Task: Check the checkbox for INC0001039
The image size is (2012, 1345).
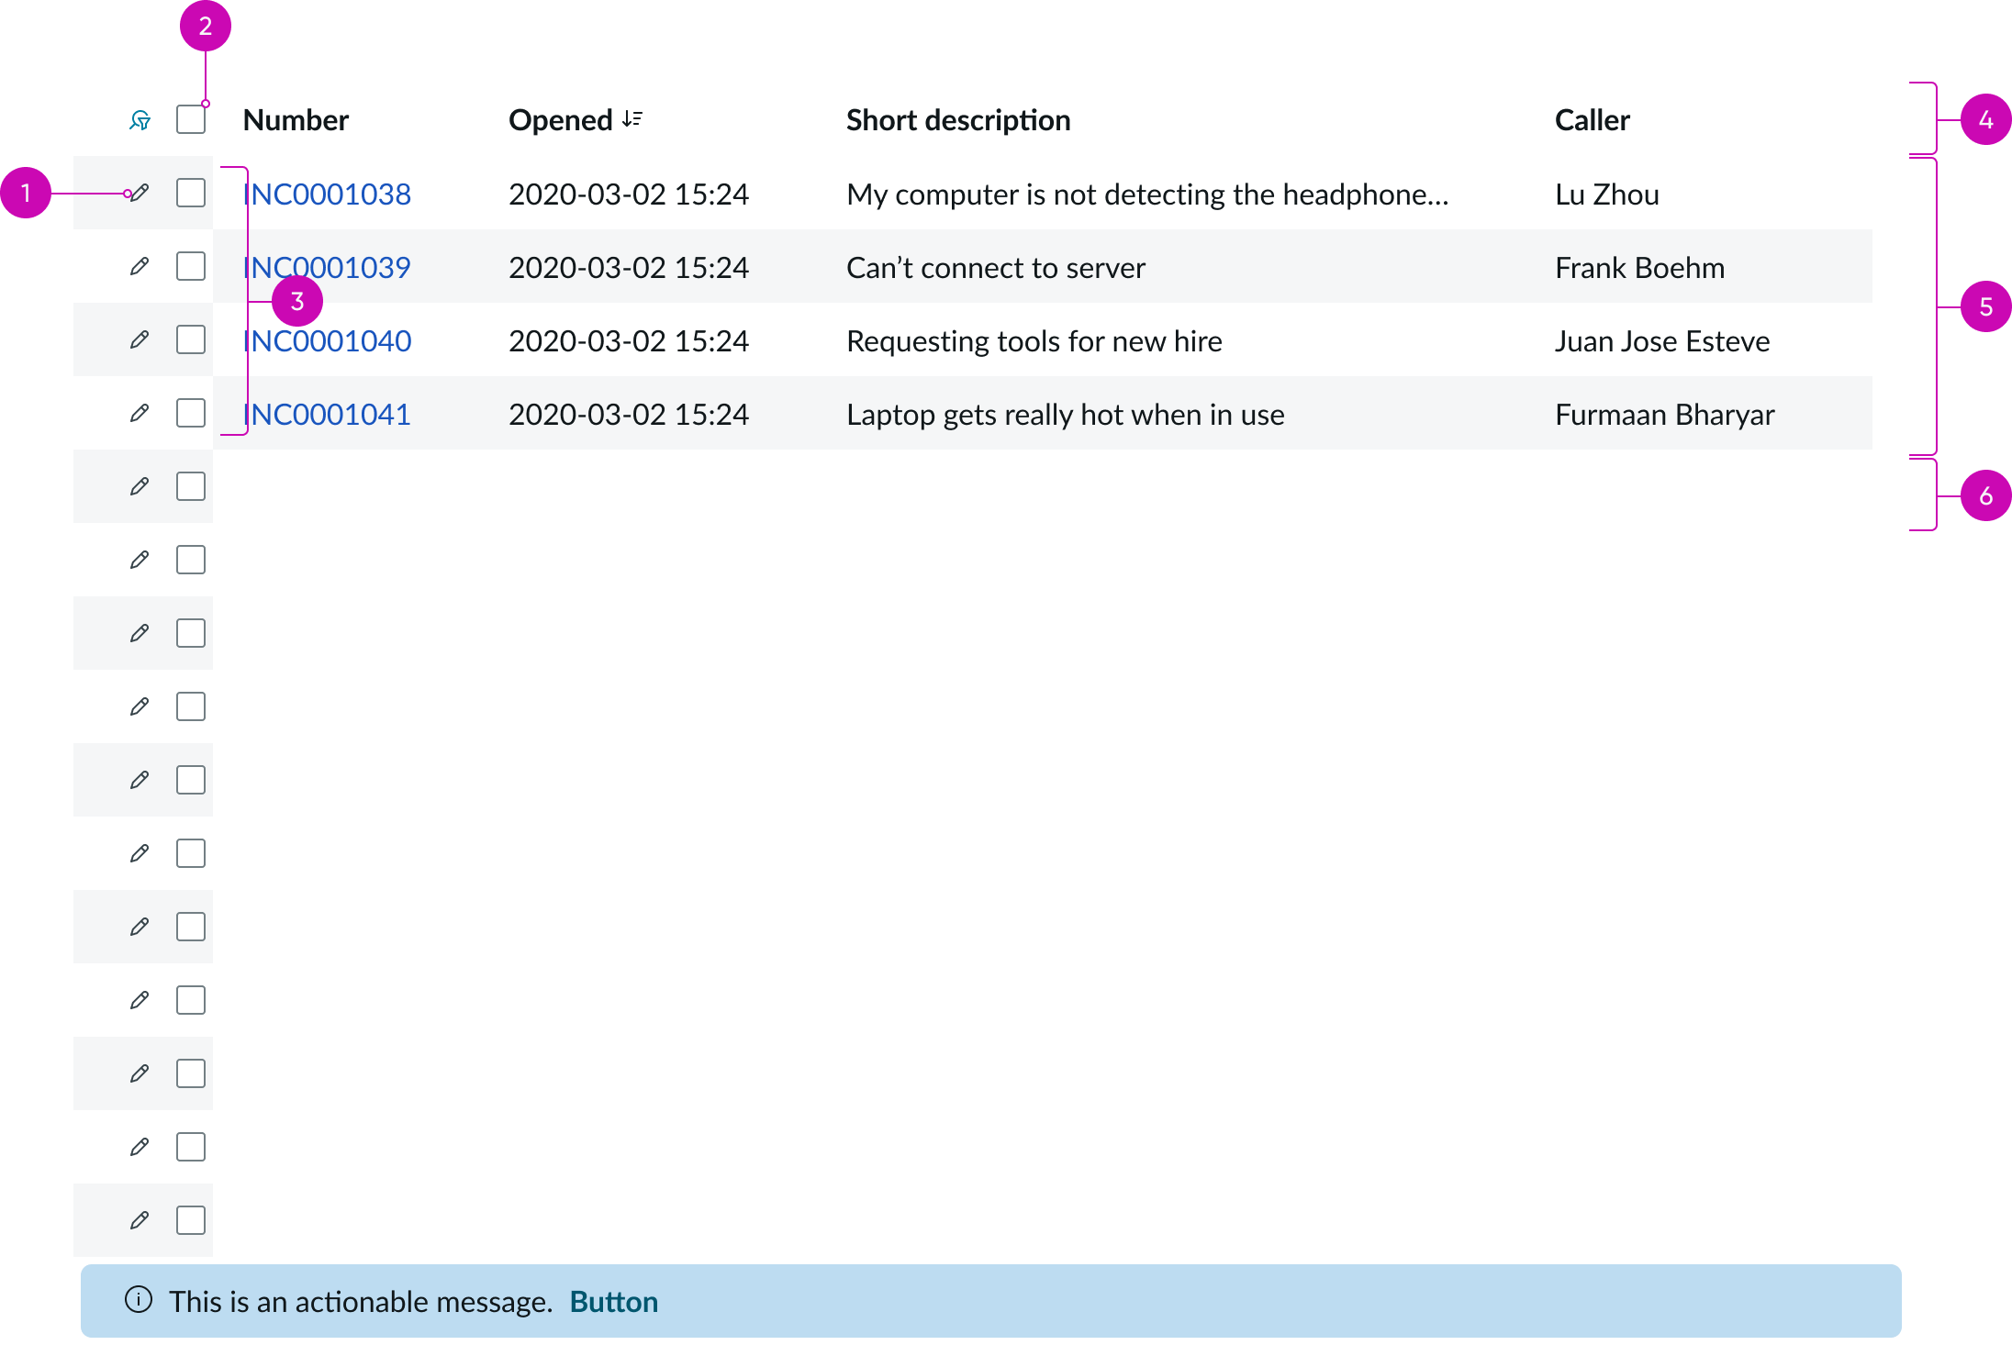Action: tap(190, 266)
